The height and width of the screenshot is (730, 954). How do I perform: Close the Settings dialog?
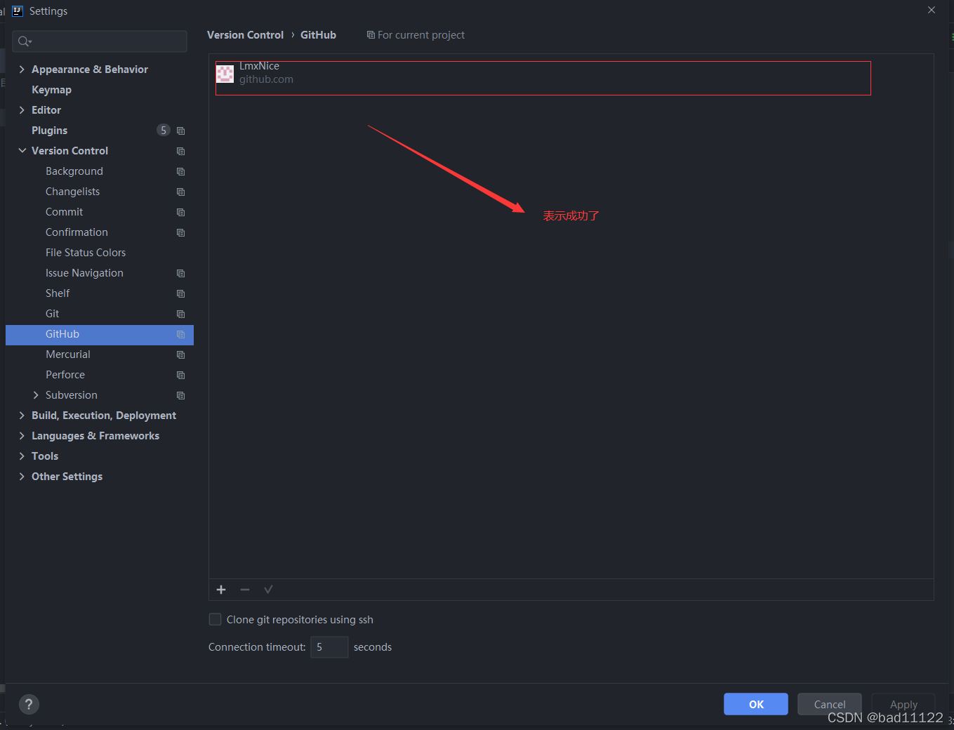click(x=932, y=10)
